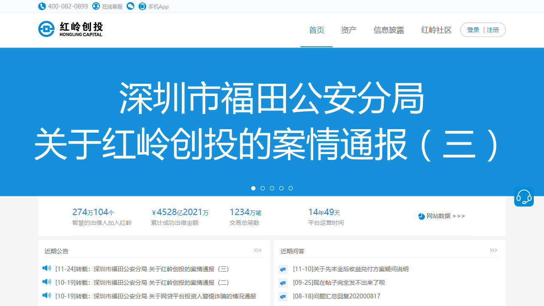Viewport: 544px width, 306px height.
Task: Click 累计成功出借金额 label
Action: pyautogui.click(x=175, y=223)
